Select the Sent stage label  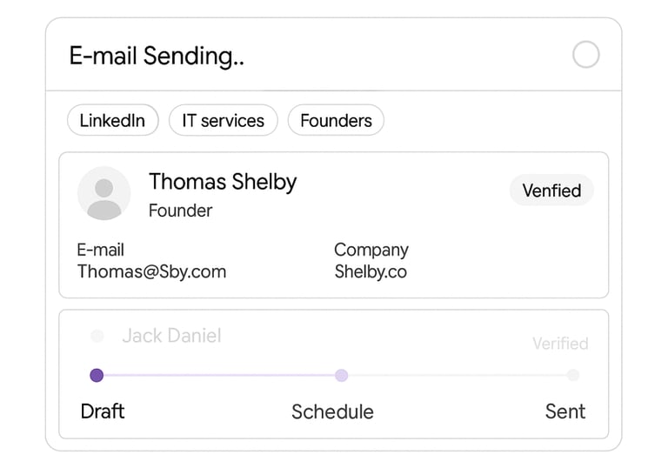tap(565, 411)
